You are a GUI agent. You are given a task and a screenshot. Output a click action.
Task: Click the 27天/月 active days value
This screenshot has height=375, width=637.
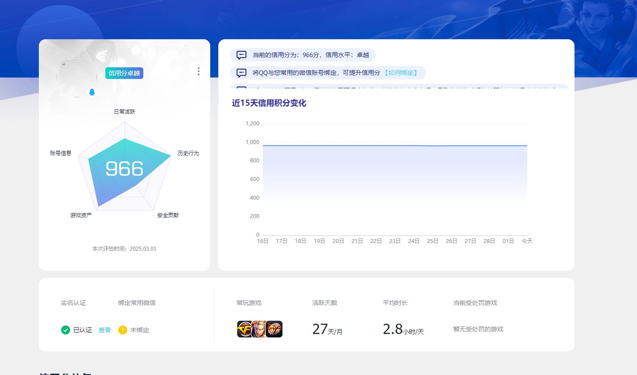tap(327, 329)
